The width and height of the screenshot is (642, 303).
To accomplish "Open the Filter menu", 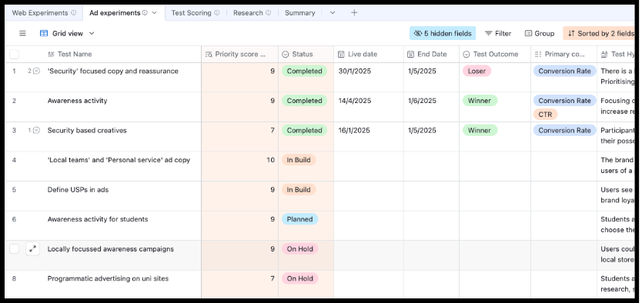I will point(498,34).
